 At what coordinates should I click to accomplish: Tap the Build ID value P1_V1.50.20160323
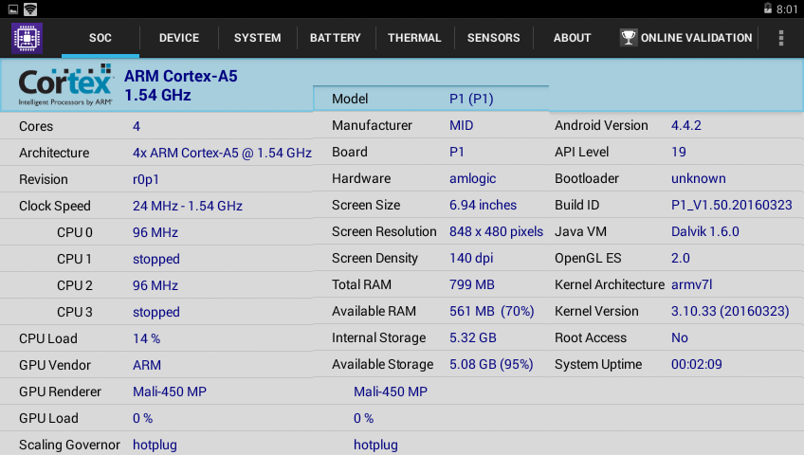[732, 206]
